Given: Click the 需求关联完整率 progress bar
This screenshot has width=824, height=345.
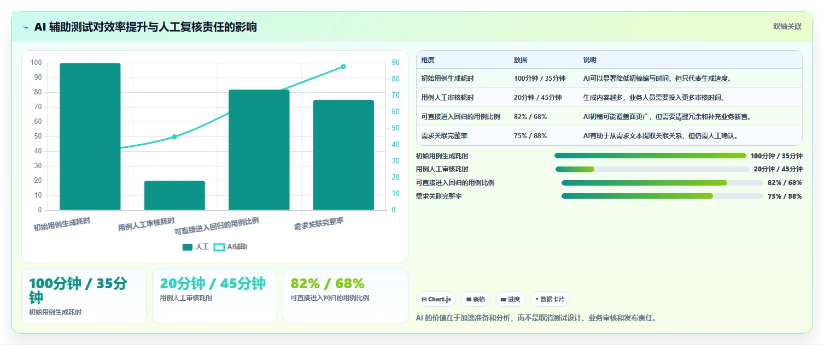Looking at the screenshot, I should (662, 196).
